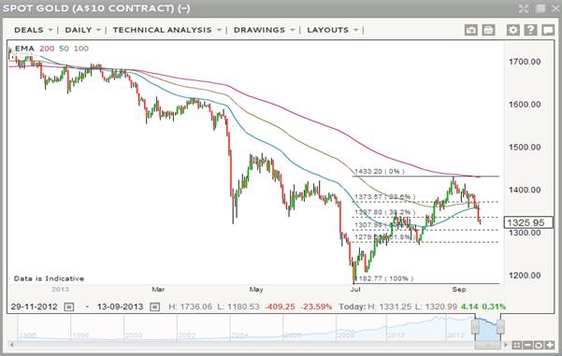Click the dropdown arrow beside DEALS
The width and height of the screenshot is (562, 356).
click(50, 30)
